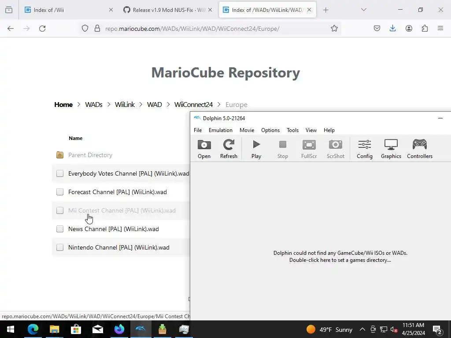451x338 pixels.
Task: Check the News Channel checkbox
Action: tap(60, 229)
